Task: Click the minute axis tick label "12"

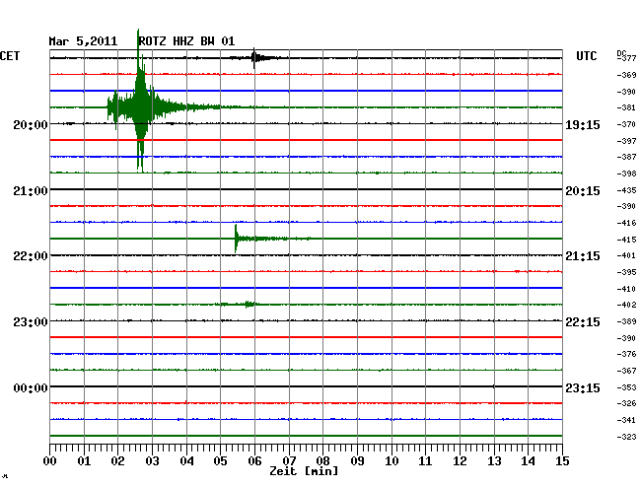Action: [460, 460]
